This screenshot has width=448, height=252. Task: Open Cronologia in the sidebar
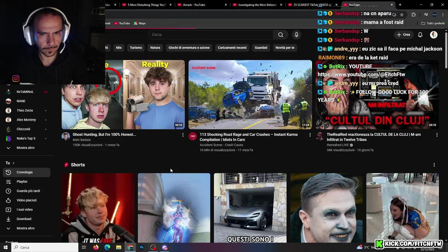(27, 172)
